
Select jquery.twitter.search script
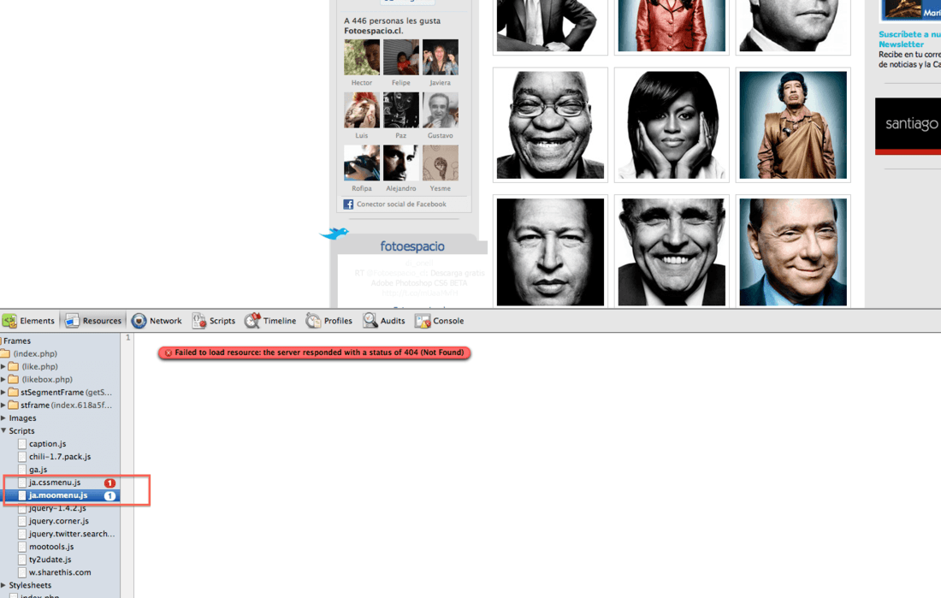(72, 534)
